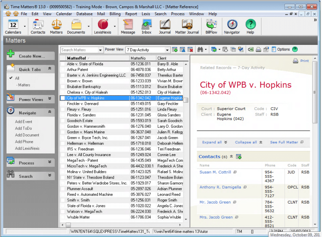The width and height of the screenshot is (322, 237).
Task: Click the Collapse all link
Action: [x=248, y=142]
